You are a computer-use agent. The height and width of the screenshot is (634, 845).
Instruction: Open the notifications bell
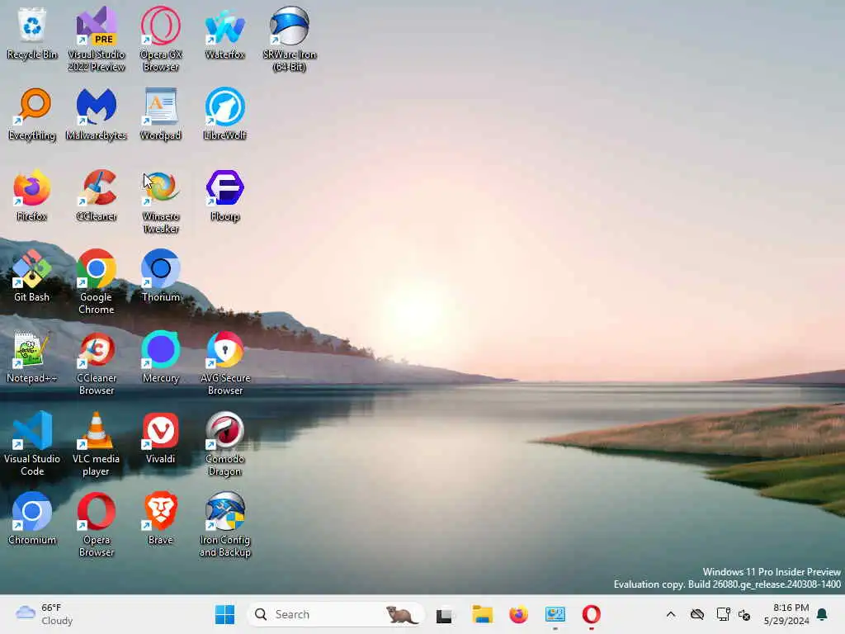click(x=823, y=614)
